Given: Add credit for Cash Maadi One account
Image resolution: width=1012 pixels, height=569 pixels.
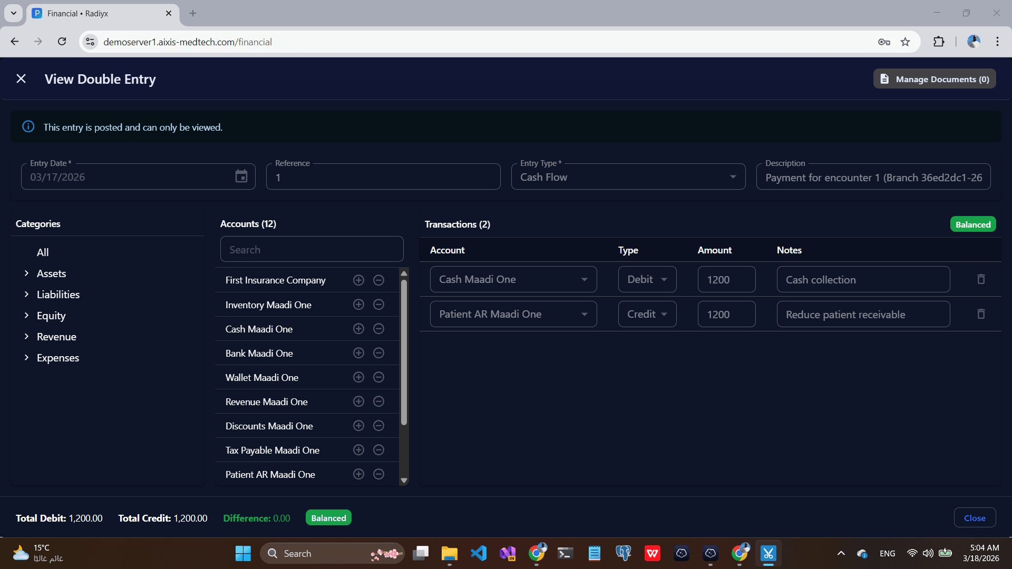Looking at the screenshot, I should click(x=378, y=329).
